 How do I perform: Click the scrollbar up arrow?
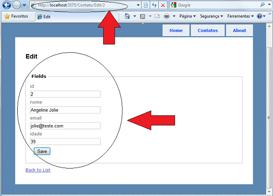click(x=269, y=26)
